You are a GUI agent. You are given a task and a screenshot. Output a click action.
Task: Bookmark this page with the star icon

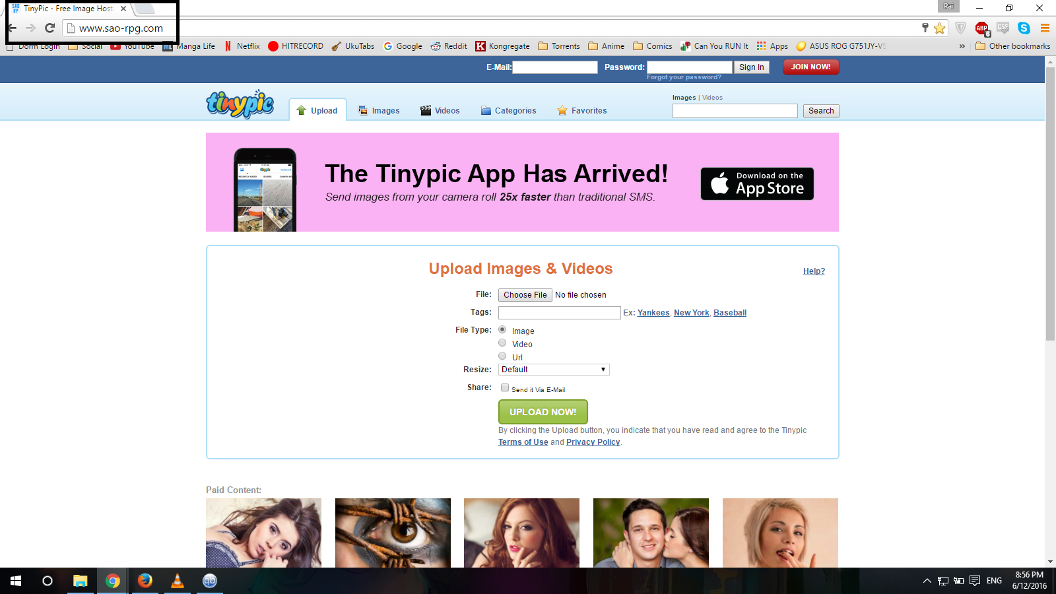(x=940, y=28)
